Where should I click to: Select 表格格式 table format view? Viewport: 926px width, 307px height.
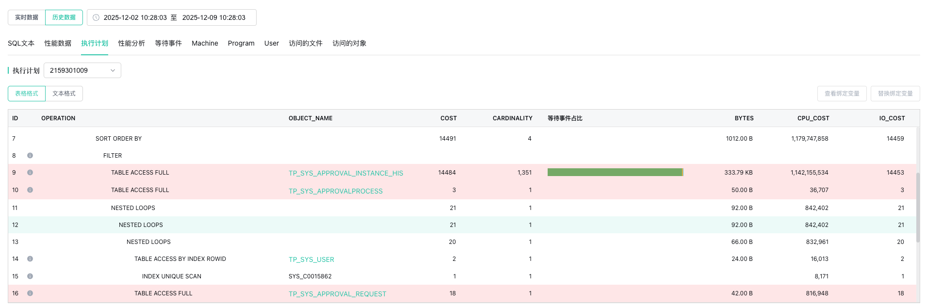pyautogui.click(x=27, y=94)
